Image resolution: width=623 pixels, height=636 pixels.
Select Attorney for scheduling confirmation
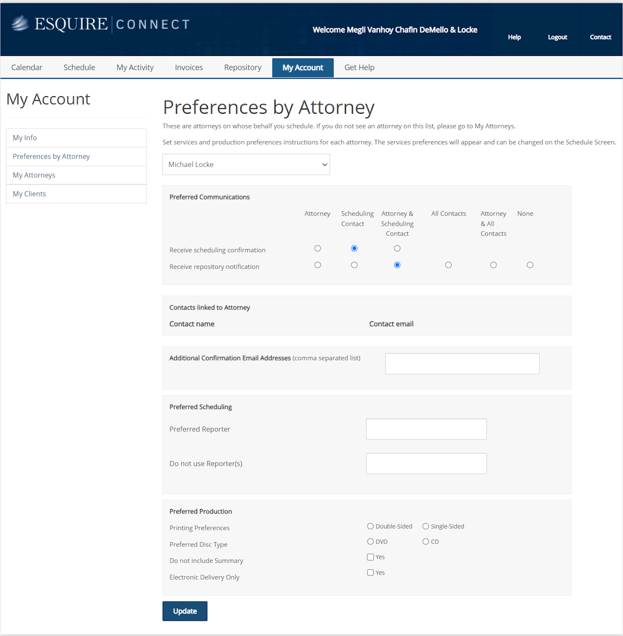point(318,248)
